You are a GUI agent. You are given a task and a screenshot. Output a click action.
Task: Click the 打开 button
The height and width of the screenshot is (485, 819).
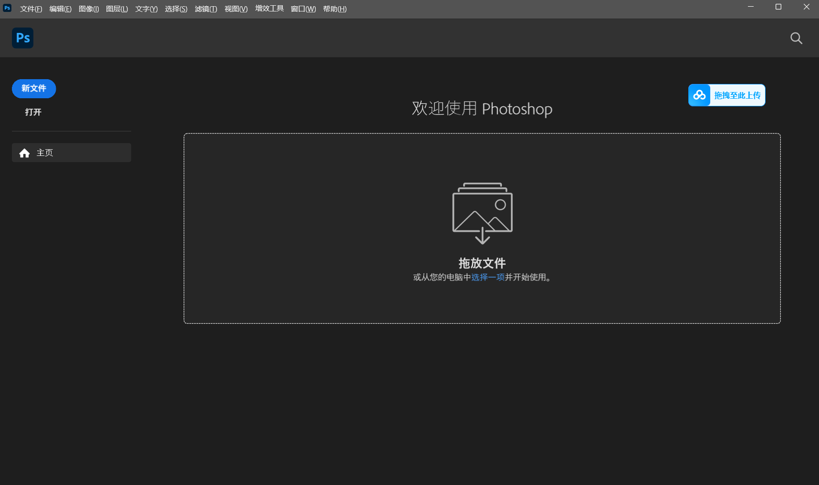tap(33, 112)
